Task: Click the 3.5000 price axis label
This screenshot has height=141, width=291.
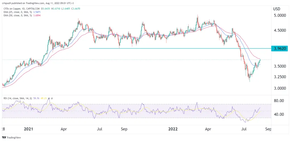Action: (280, 67)
